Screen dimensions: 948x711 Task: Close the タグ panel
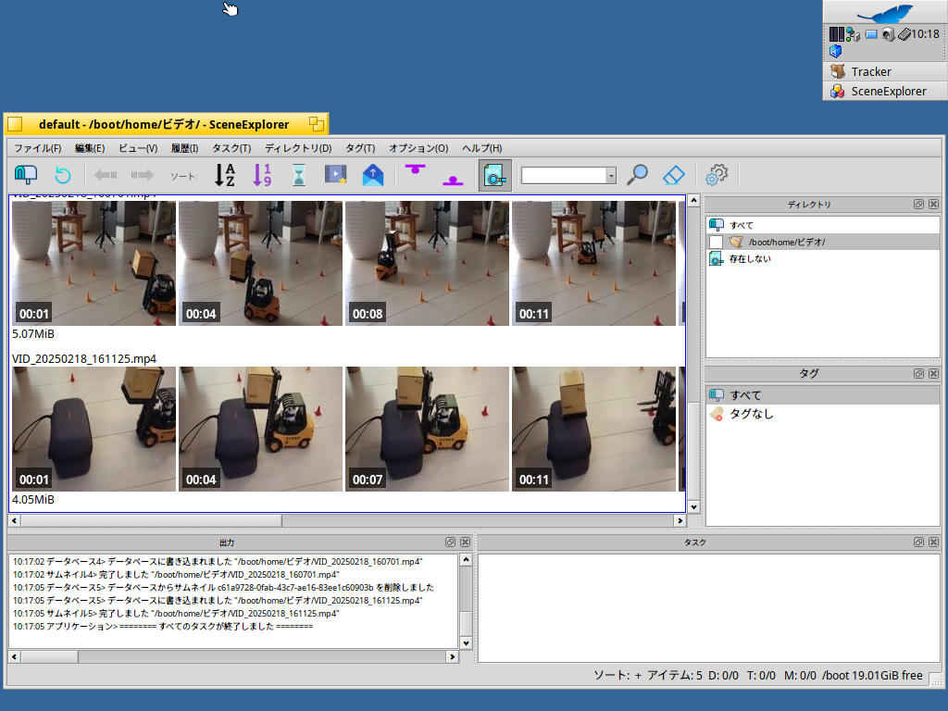[x=933, y=374]
